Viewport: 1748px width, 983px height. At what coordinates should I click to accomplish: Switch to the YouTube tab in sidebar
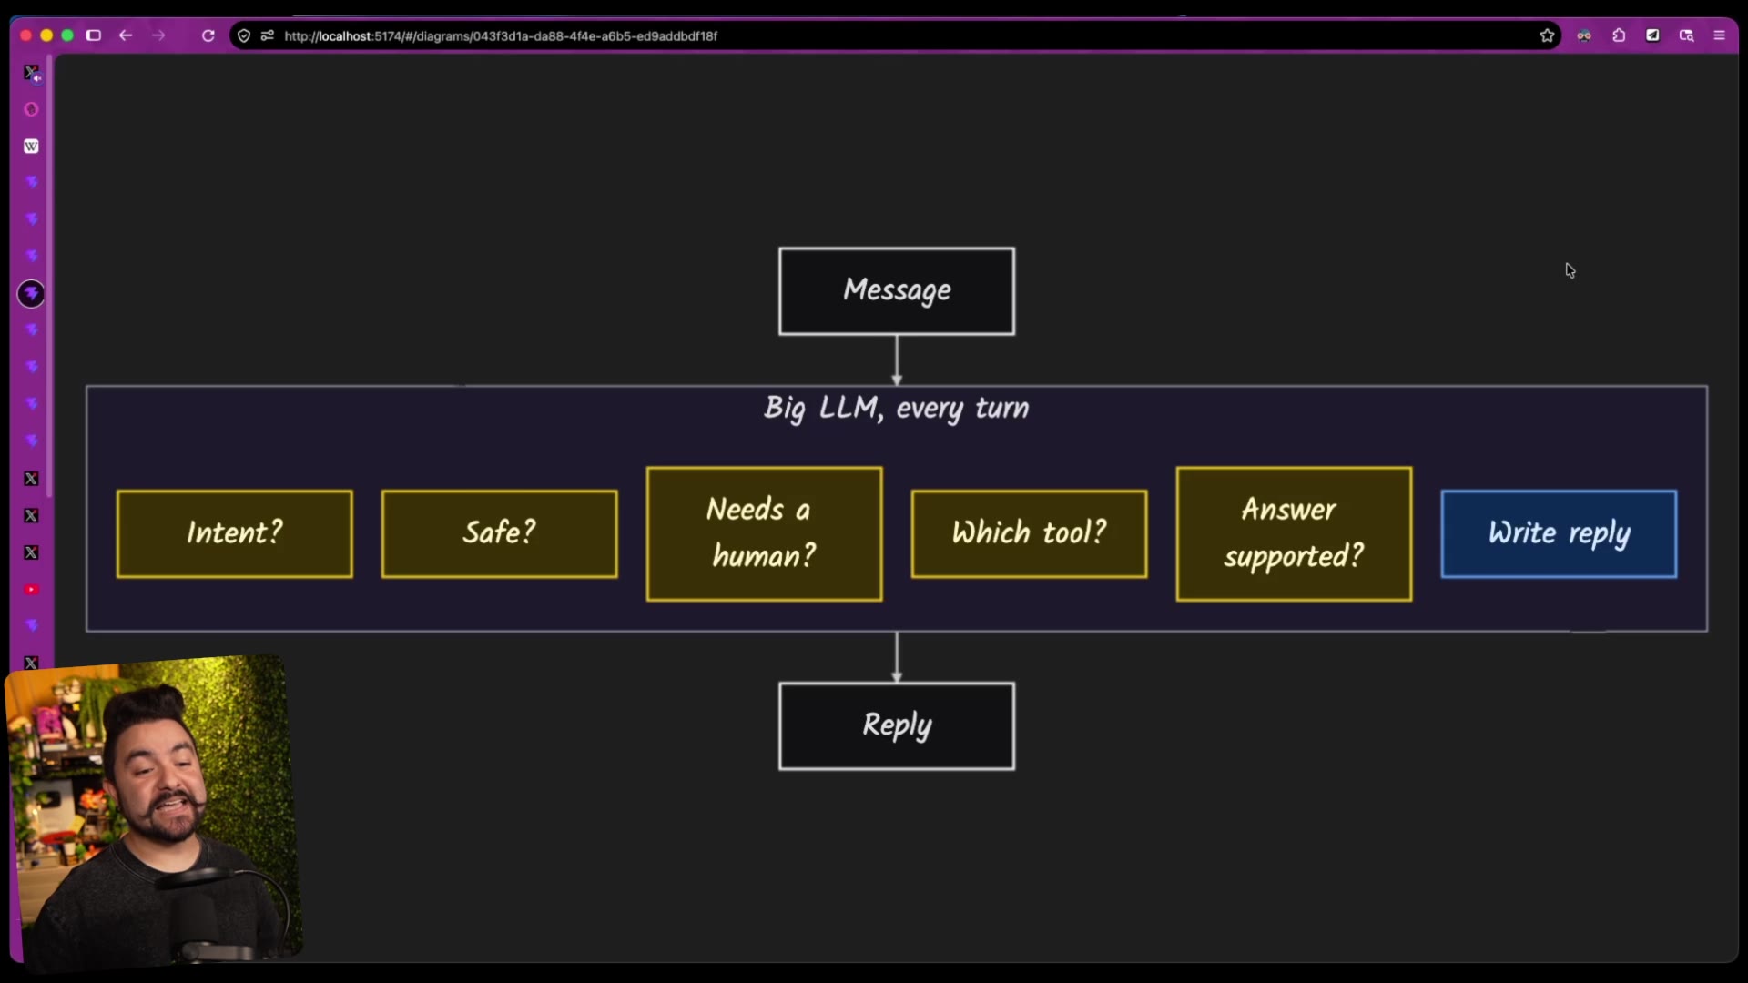point(31,590)
